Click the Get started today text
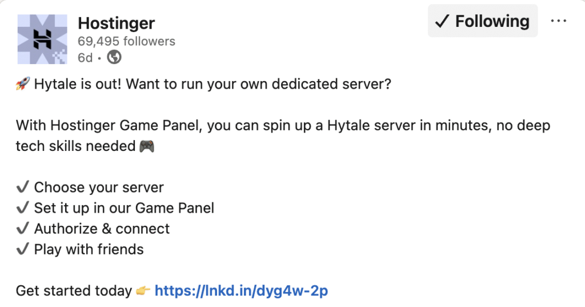This screenshot has width=585, height=307. pyautogui.click(x=74, y=291)
